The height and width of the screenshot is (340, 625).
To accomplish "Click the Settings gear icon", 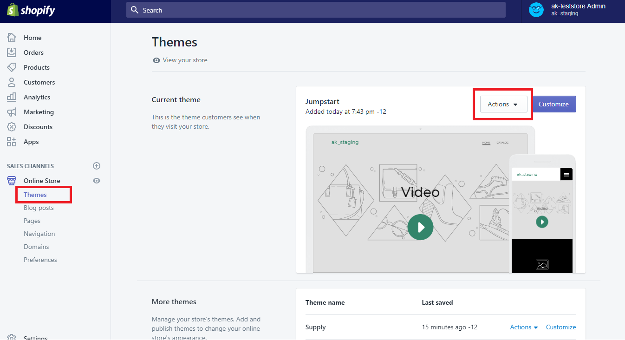I will [x=12, y=337].
